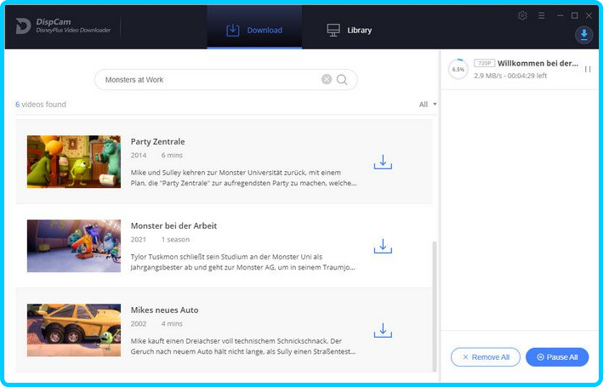Click the Party Zentrale description text
The height and width of the screenshot is (387, 603).
click(243, 178)
